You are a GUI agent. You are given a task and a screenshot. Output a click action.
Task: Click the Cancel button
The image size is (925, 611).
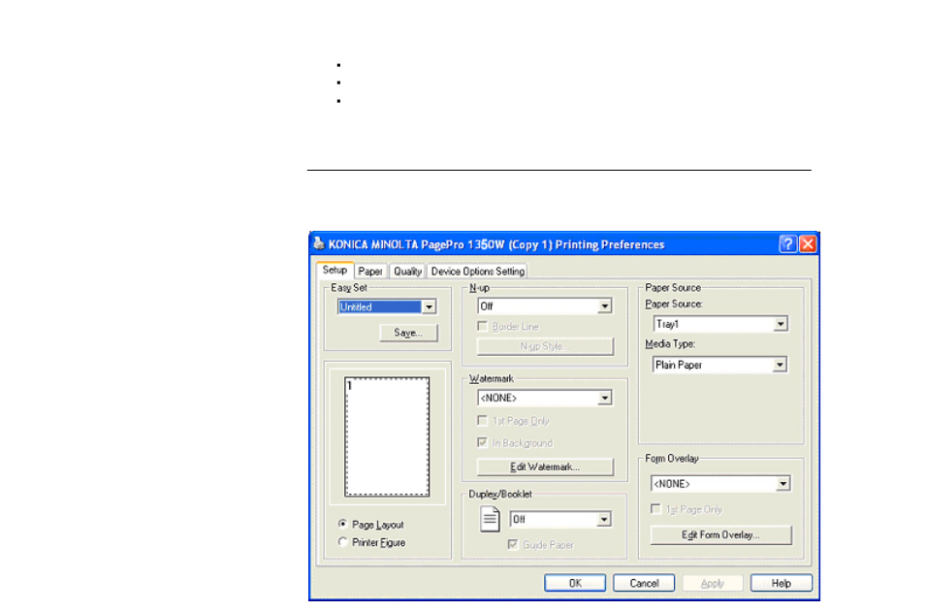coord(644,583)
